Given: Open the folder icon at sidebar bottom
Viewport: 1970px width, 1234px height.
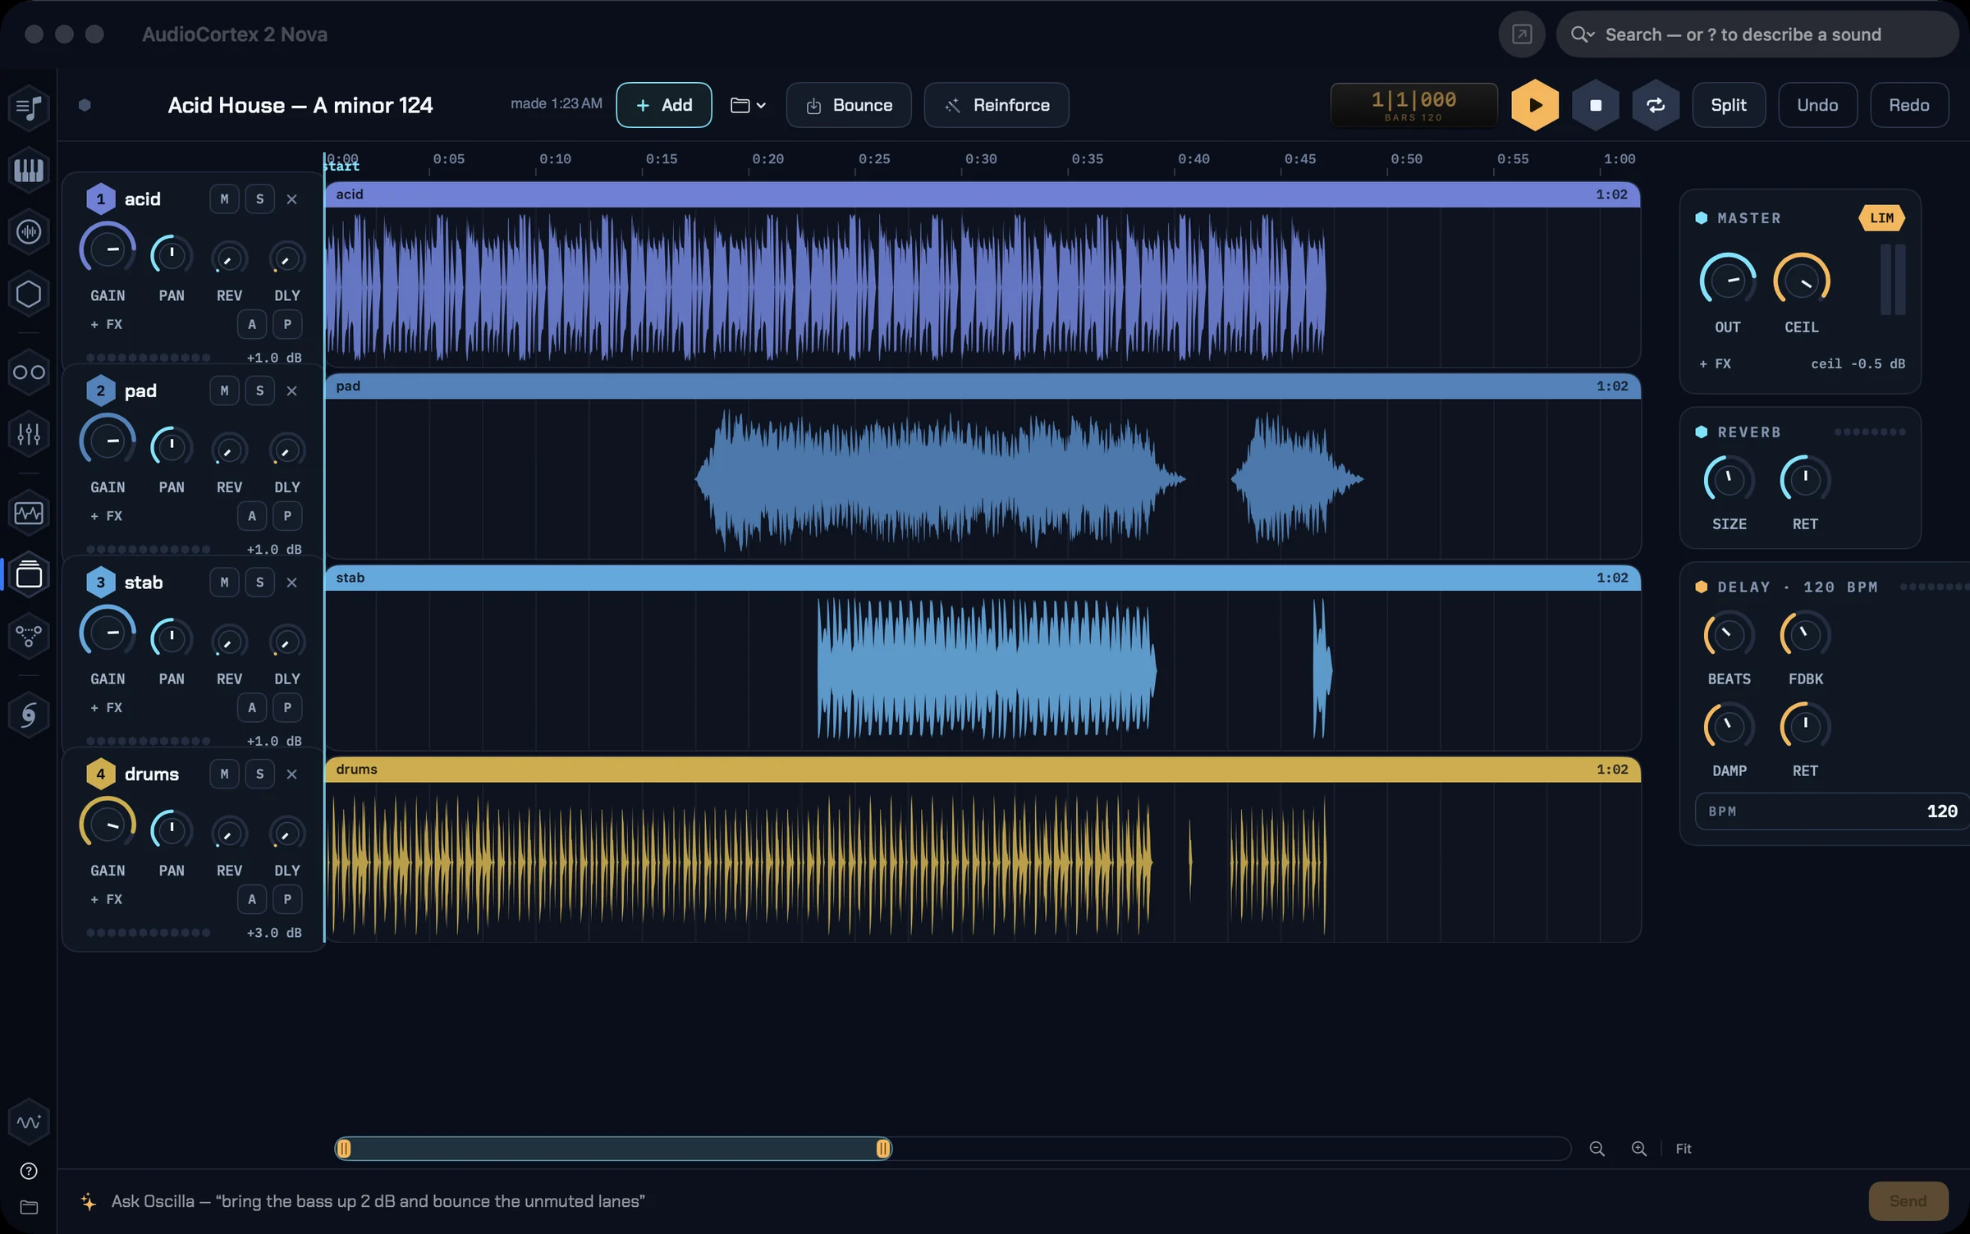Looking at the screenshot, I should click(29, 1207).
